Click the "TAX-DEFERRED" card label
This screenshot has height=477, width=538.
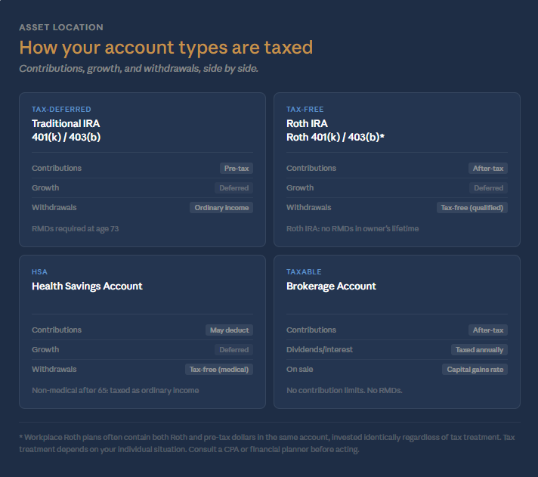coord(61,109)
